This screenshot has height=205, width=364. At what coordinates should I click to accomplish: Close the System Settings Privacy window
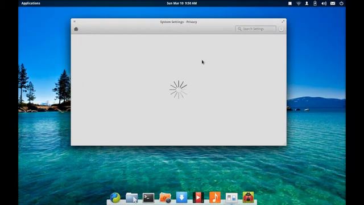75,22
